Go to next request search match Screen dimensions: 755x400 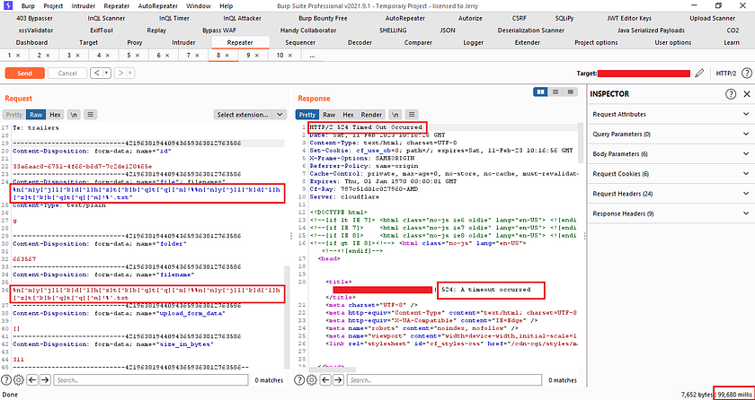pyautogui.click(x=45, y=380)
